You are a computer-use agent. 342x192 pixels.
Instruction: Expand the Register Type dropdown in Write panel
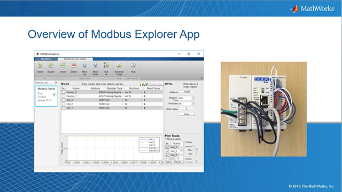(193, 98)
